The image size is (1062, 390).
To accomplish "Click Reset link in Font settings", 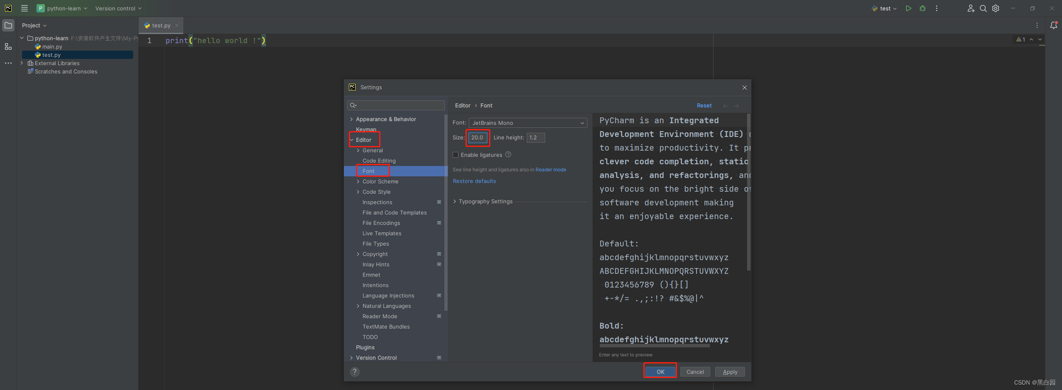I will [x=704, y=106].
